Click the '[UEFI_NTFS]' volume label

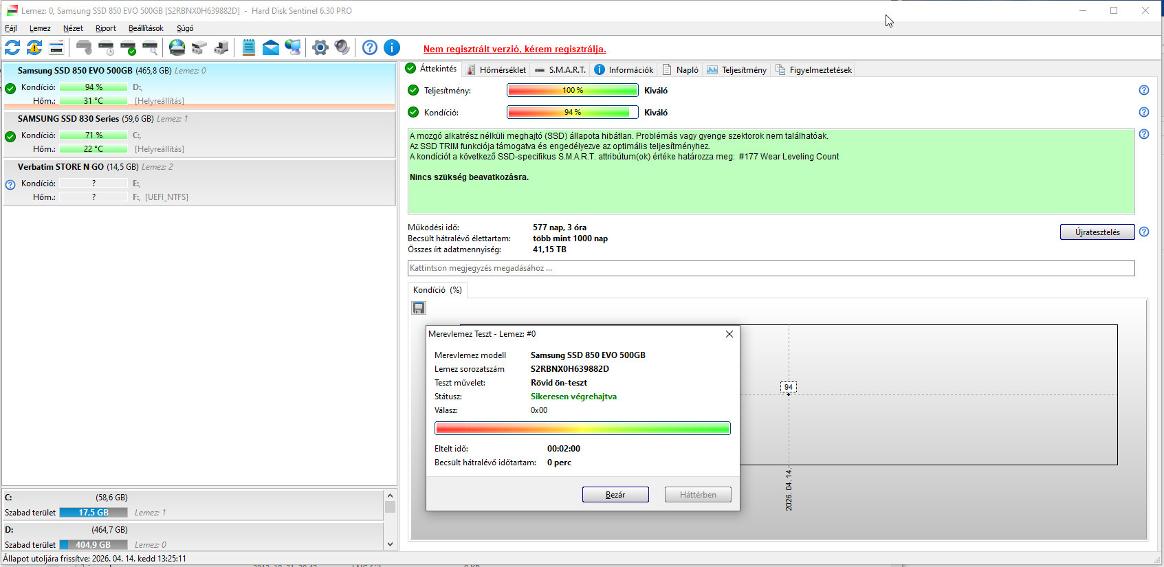[x=166, y=197]
